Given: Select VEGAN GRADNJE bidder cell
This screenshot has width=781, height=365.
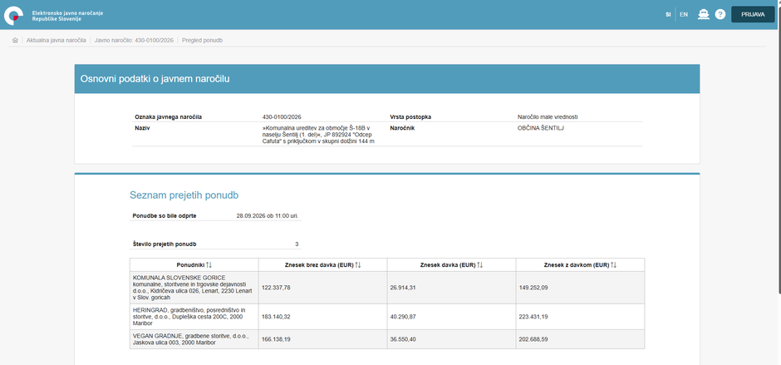Looking at the screenshot, I should point(194,339).
